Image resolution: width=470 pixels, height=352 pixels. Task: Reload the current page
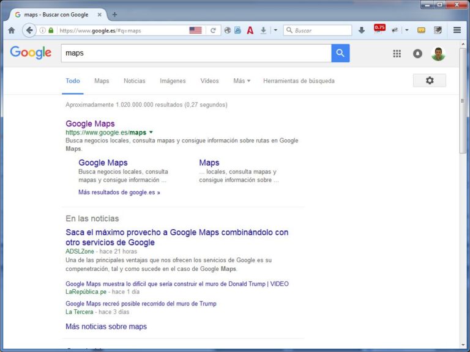coord(213,30)
